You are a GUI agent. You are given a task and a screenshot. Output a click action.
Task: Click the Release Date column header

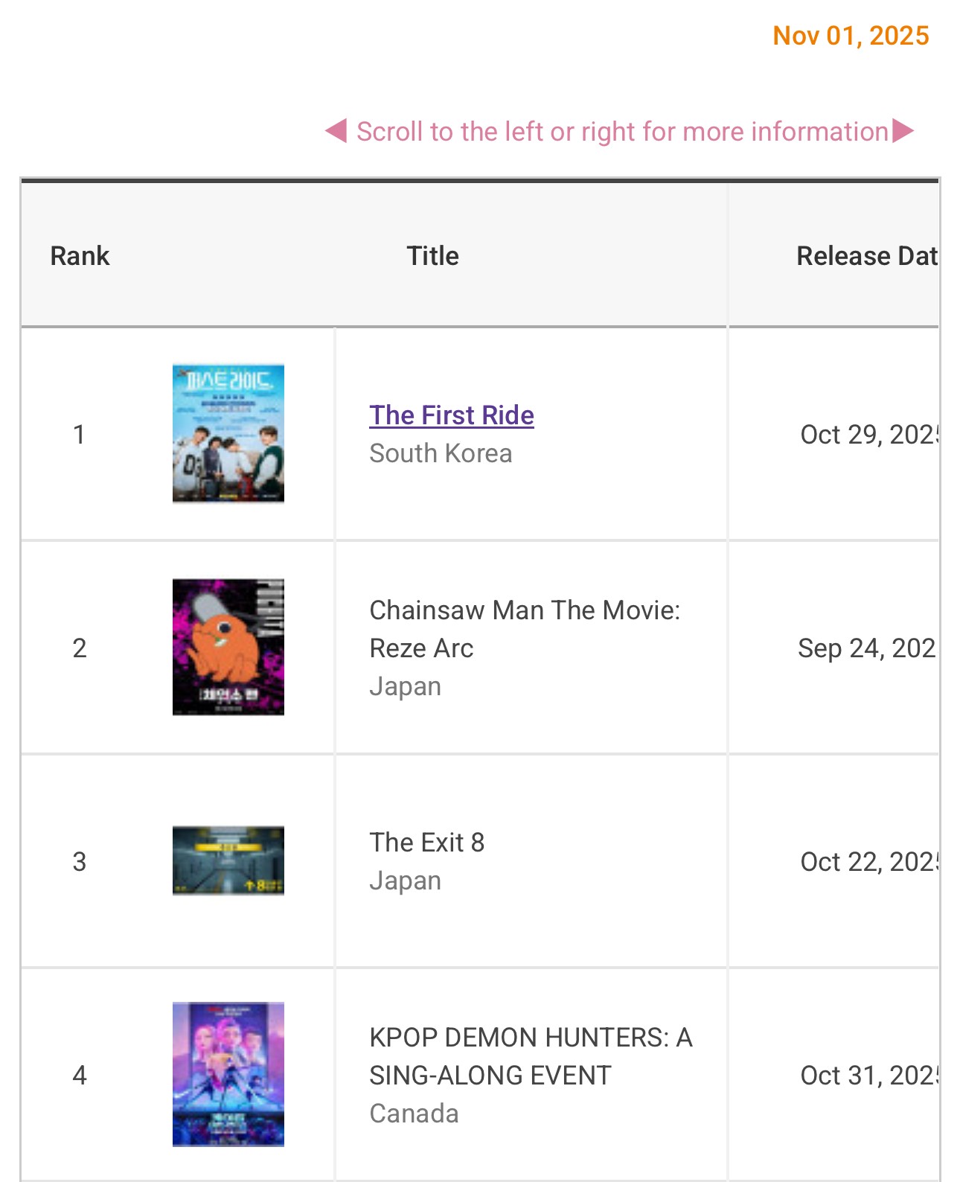pyautogui.click(x=866, y=256)
